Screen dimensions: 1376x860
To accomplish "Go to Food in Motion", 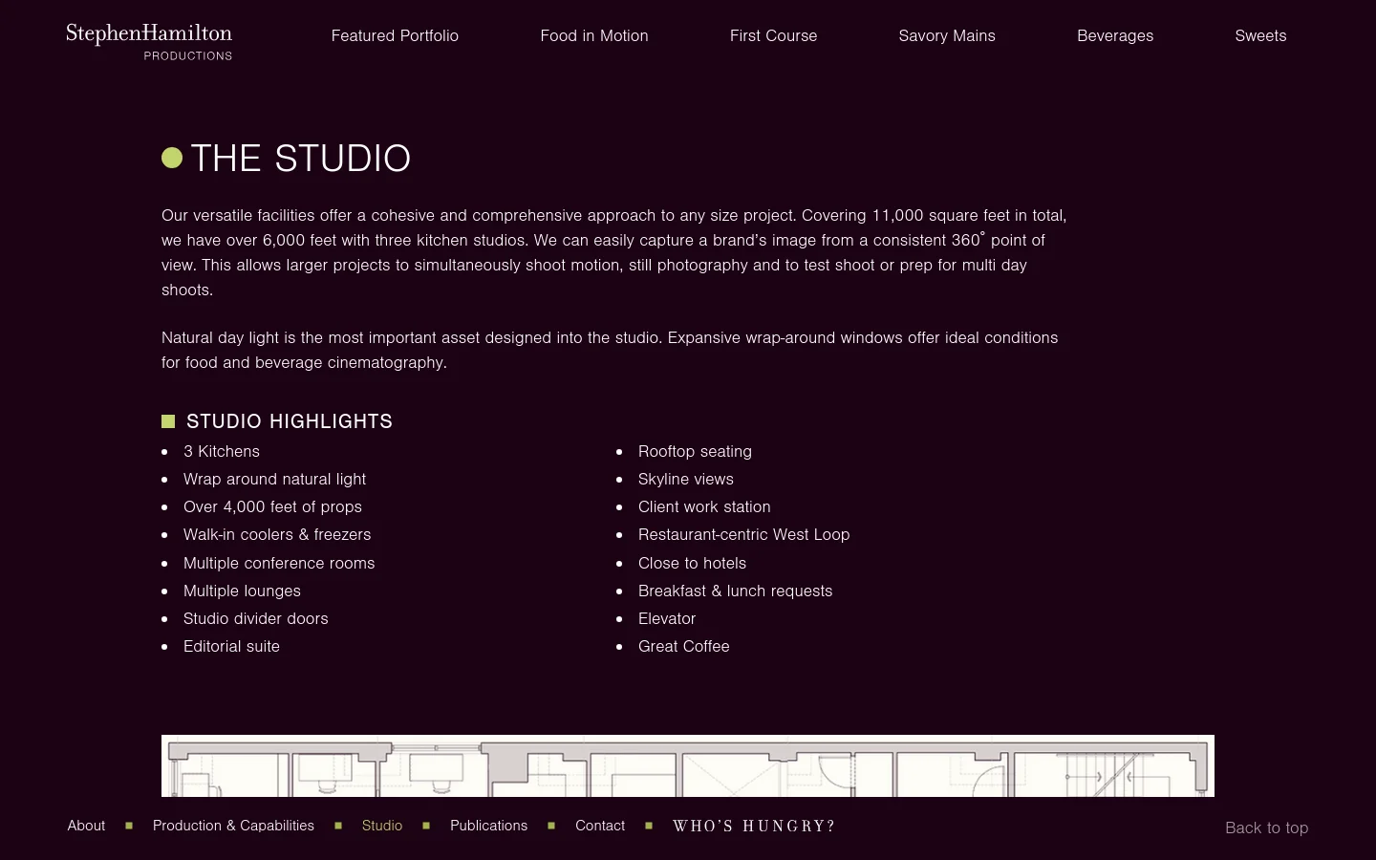I will point(594,35).
